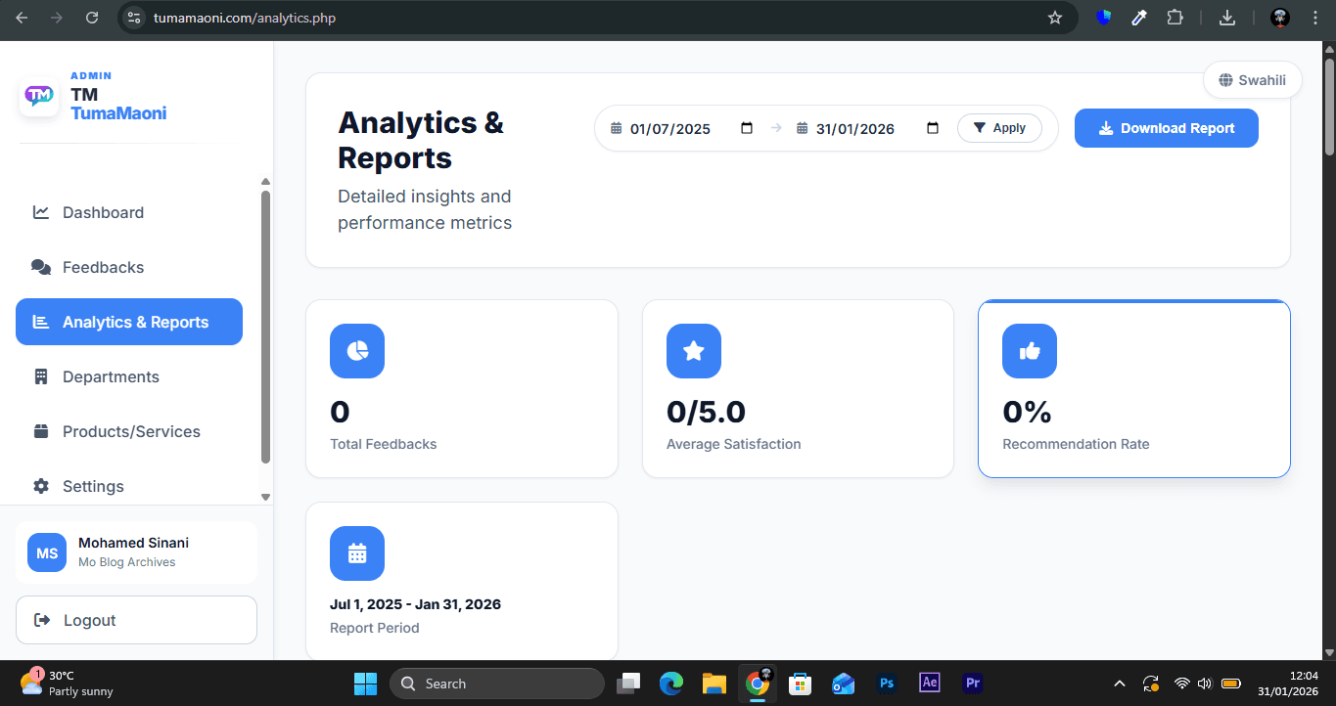
Task: Click the thumbs-up icon on Recommendation Rate card
Action: pos(1029,350)
